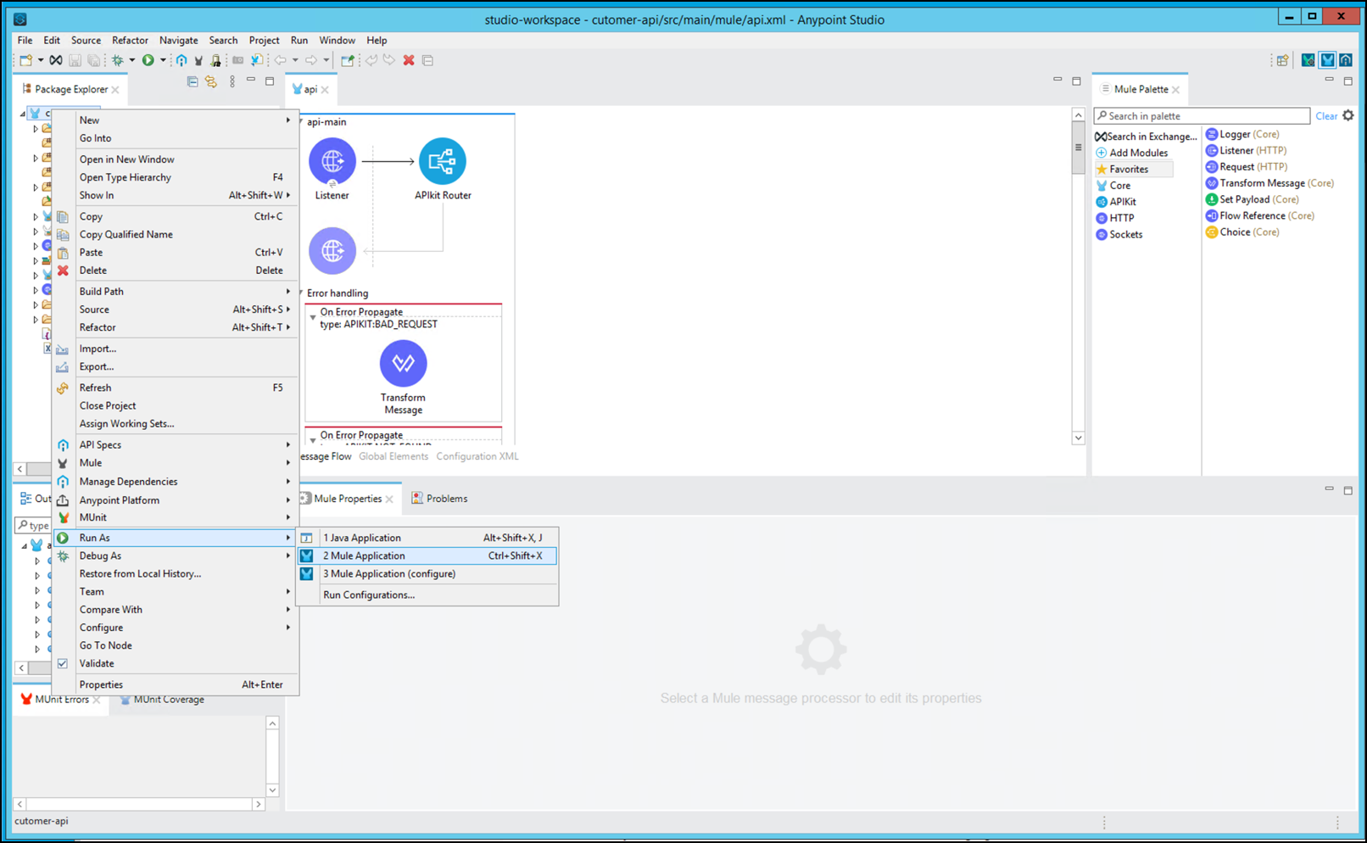
Task: Click the red X terminate icon in toolbar
Action: (x=409, y=60)
